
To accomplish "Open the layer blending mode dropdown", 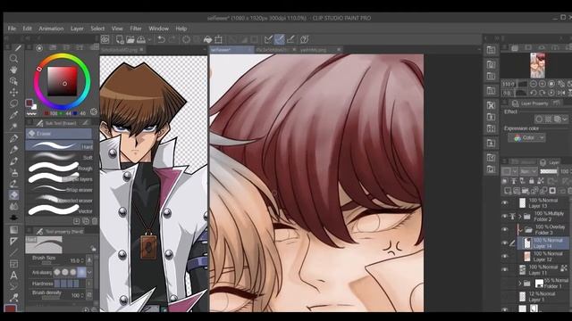I will coord(528,171).
